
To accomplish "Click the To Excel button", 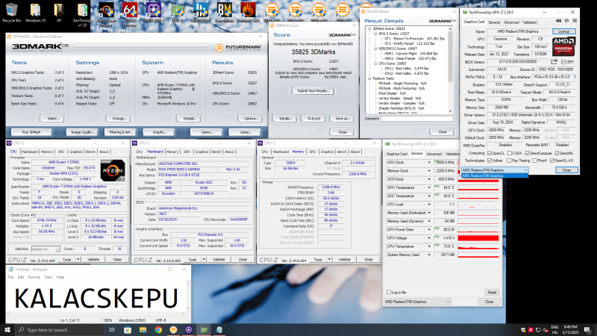I will [x=313, y=119].
